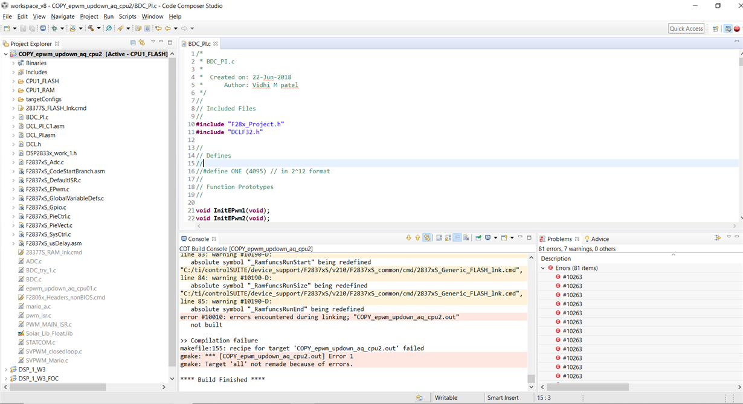The height and width of the screenshot is (404, 743).
Task: Click the Search magnifier toolbar icon
Action: [x=109, y=28]
